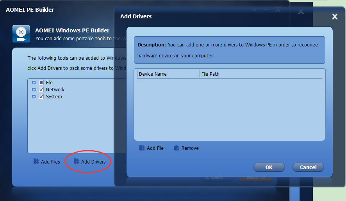Expand the File tree node
The image size is (346, 201).
coord(34,82)
